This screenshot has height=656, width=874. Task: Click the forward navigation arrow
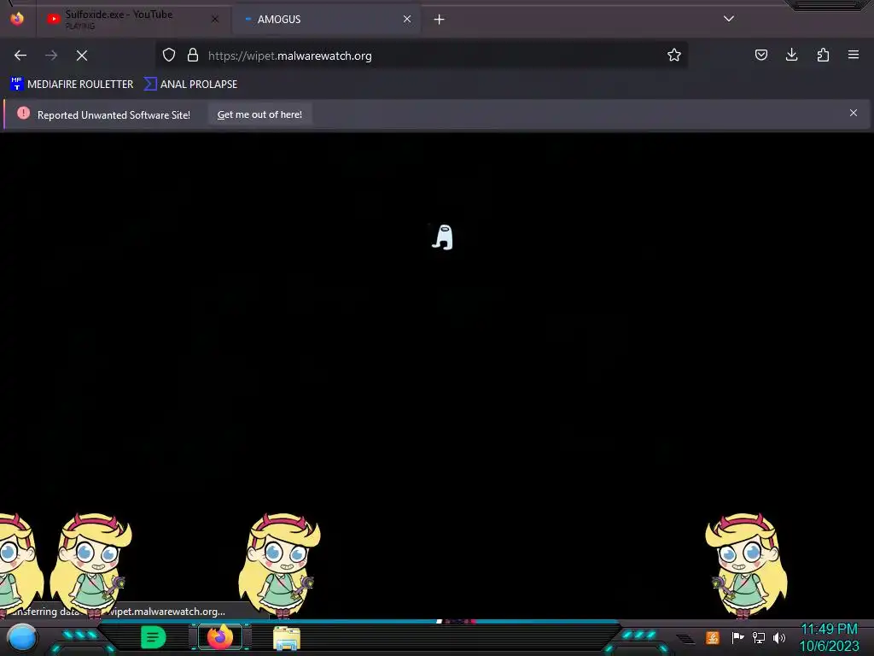tap(51, 56)
